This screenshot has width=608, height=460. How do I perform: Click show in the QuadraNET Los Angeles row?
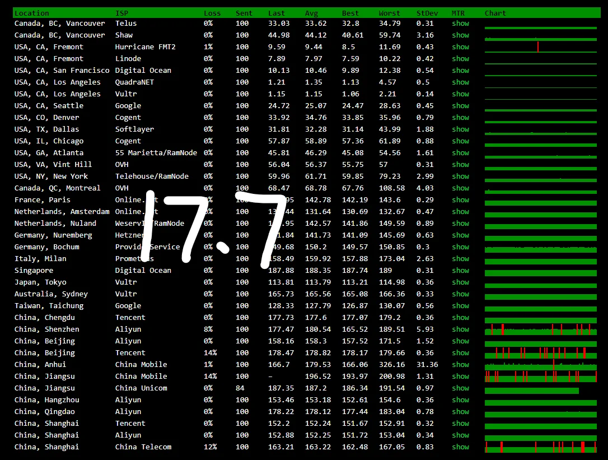(460, 82)
